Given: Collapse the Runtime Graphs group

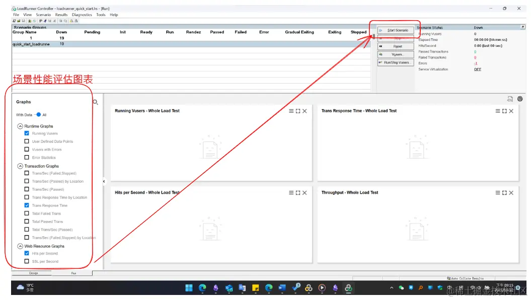Looking at the screenshot, I should coord(20,126).
